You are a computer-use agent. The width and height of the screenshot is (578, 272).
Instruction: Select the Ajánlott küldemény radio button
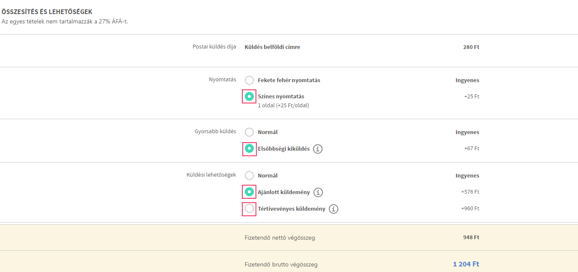click(x=249, y=192)
